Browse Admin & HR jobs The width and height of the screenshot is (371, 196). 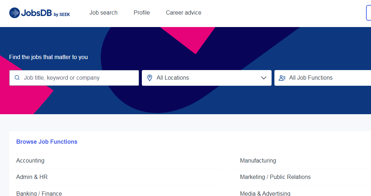tap(32, 177)
